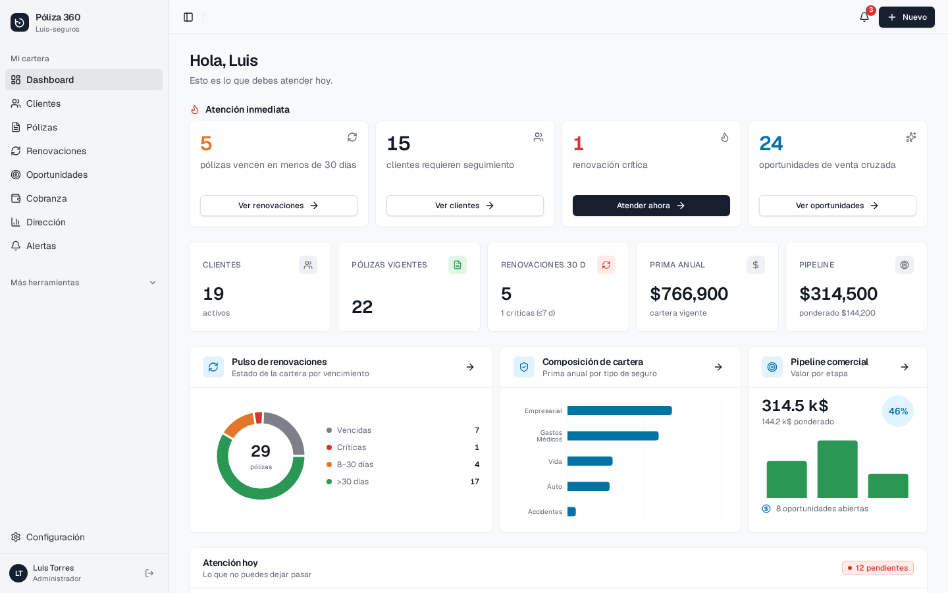Click the Clientes stat card users icon

308,265
